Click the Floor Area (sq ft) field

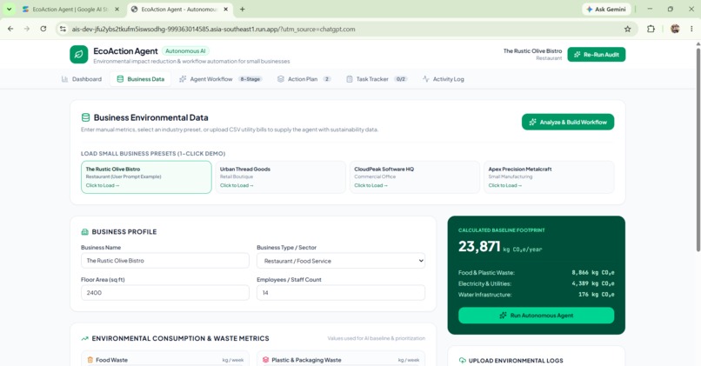165,293
